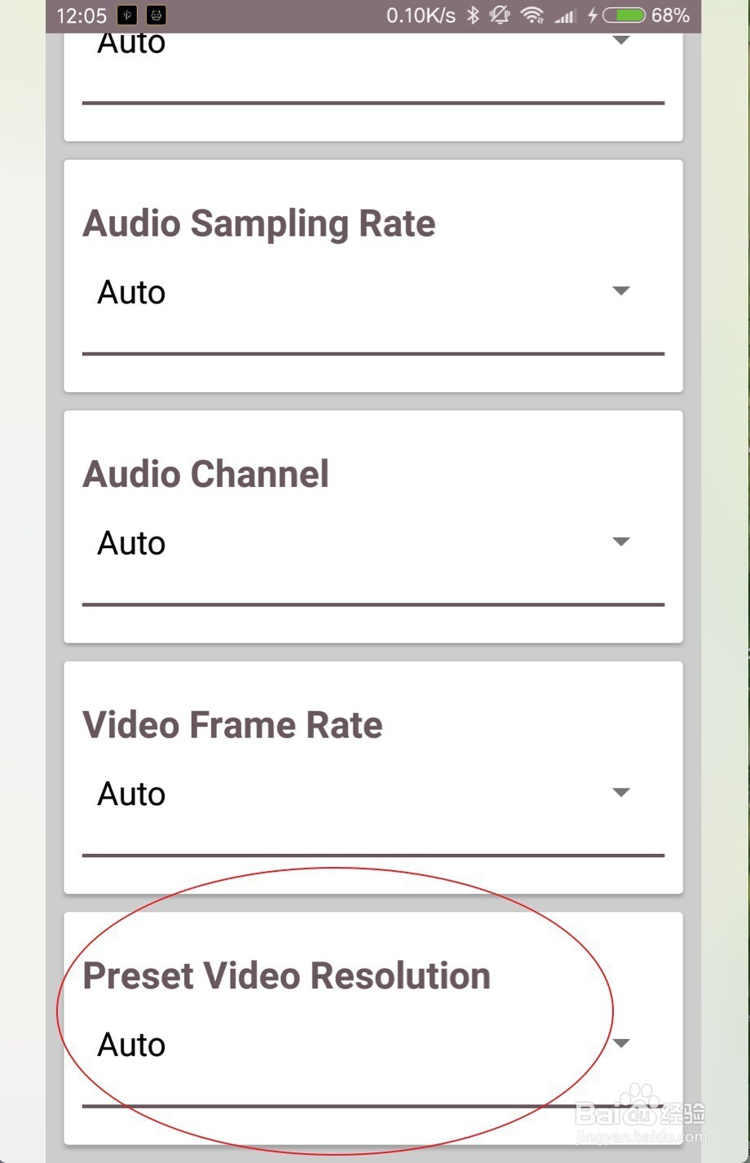
Task: Select the Auto value under Audio Channel
Action: (x=131, y=542)
